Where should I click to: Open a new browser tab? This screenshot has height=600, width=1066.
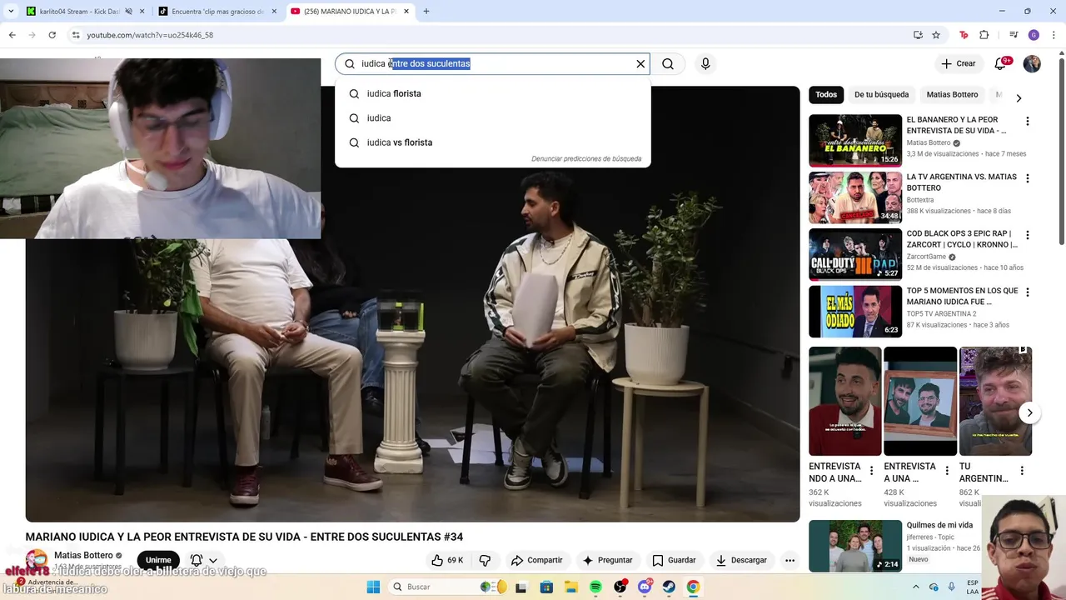426,12
